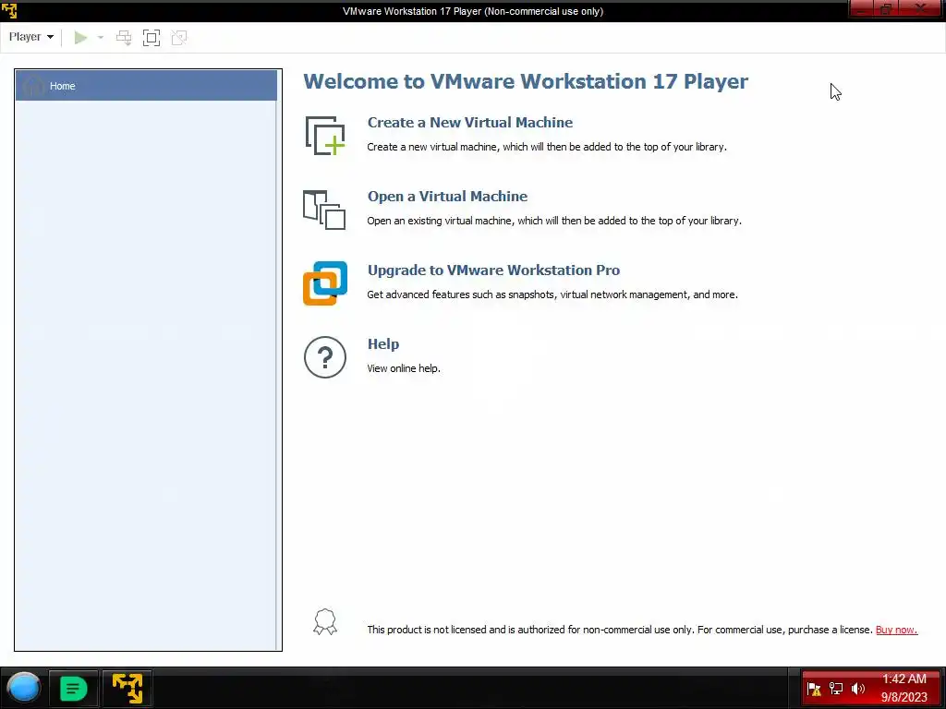Click the Home house icon in sidebar
The width and height of the screenshot is (946, 709).
32,86
